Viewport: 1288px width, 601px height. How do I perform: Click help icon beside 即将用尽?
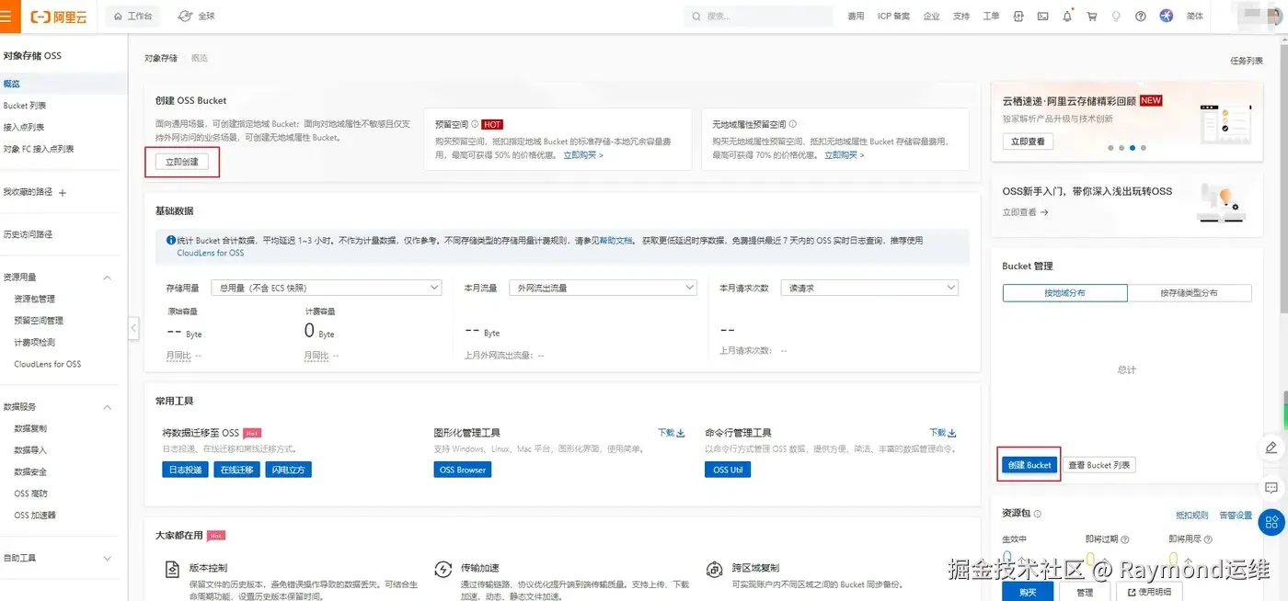click(1207, 539)
